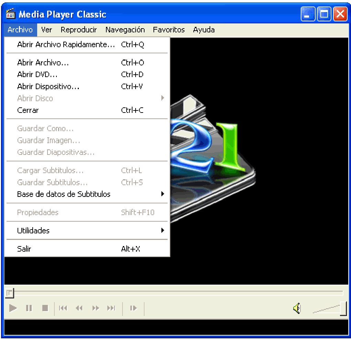Viewport: 351px width, 339px height.
Task: Click Cargar Subtitulos... entry
Action: coord(87,170)
